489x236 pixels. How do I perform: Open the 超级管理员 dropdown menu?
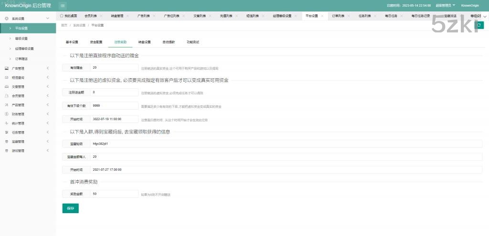pos(446,5)
